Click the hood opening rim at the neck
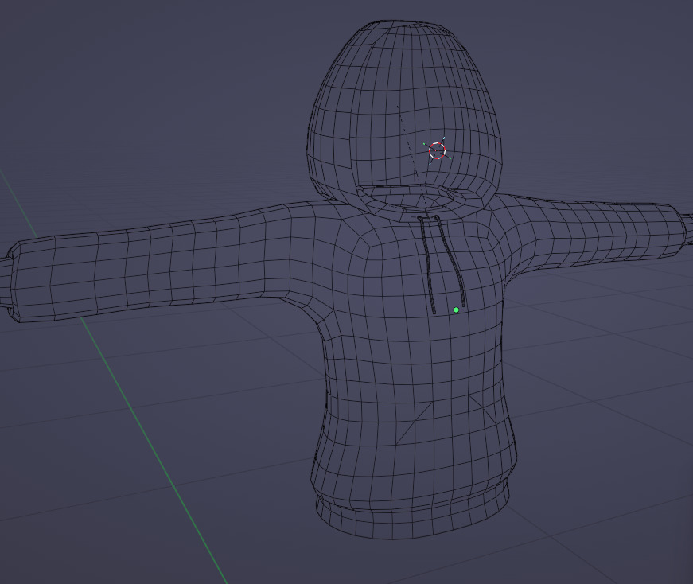693x584 pixels. 407,197
